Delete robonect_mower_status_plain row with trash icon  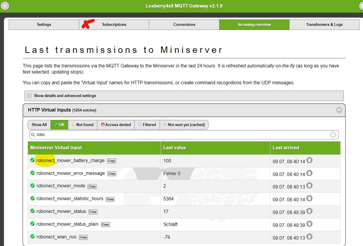[x=310, y=224]
